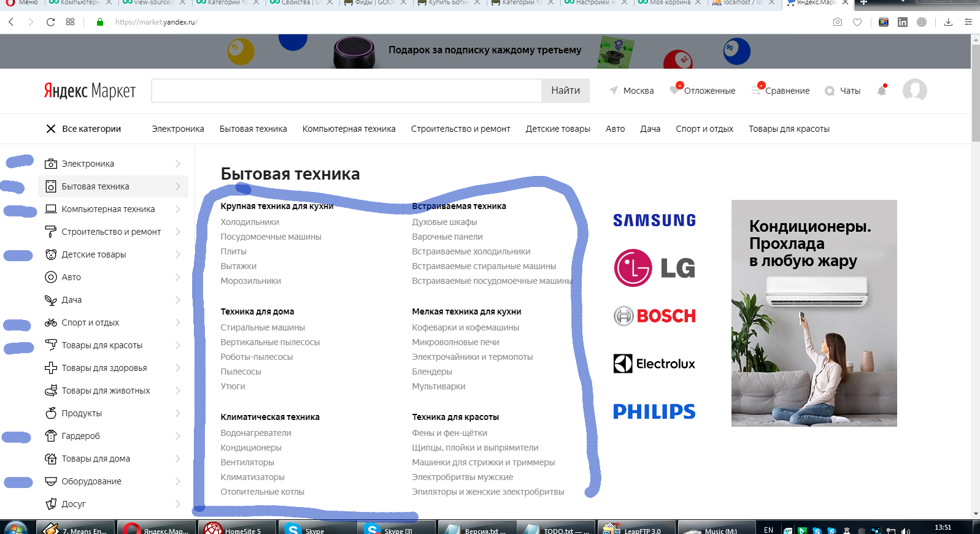Expand the Товары для здоровья chevron
The image size is (980, 534).
pyautogui.click(x=177, y=368)
